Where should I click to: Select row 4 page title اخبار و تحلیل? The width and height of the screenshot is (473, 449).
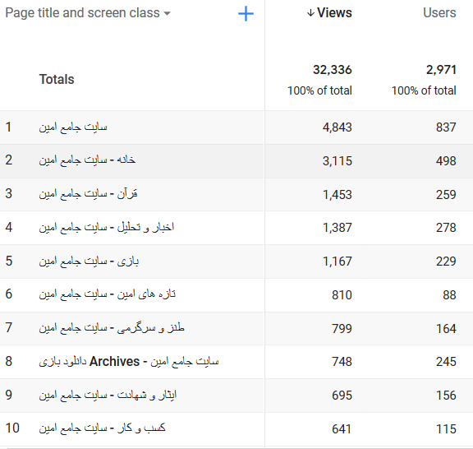(x=107, y=227)
